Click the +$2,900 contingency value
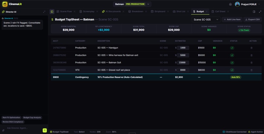 (104, 30)
